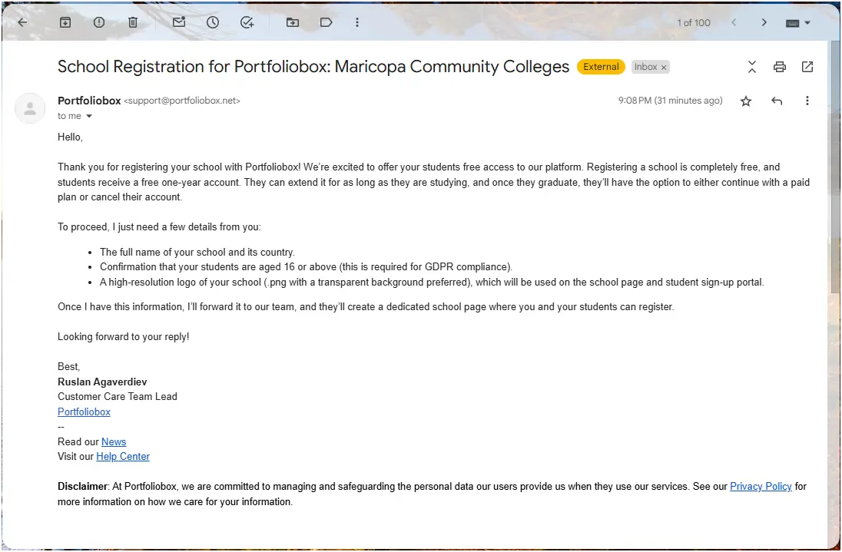
Task: Reply to the Portfoliobox email
Action: click(777, 101)
